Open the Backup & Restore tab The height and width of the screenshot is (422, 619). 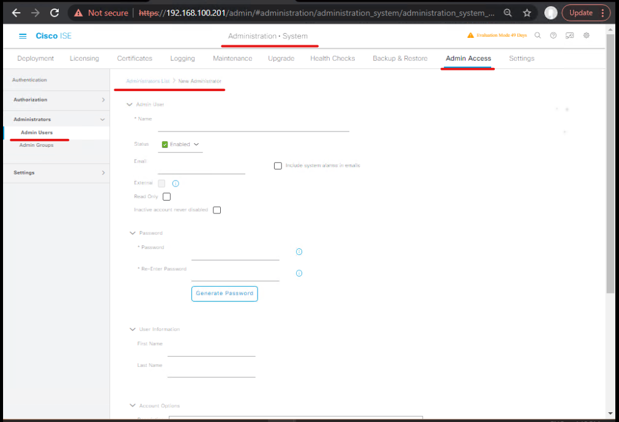click(x=400, y=59)
